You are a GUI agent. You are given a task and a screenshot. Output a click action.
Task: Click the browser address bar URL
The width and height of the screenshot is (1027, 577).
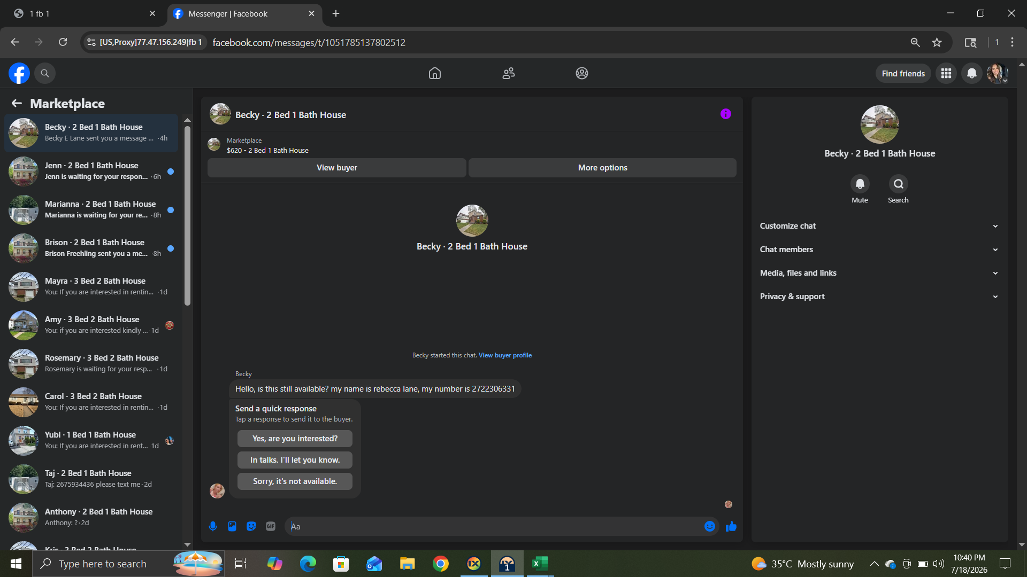(x=309, y=42)
